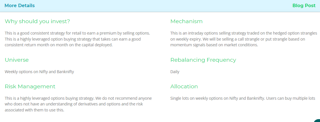Click the More Details section title
Viewport: 320px width, 122px height.
coord(19,6)
